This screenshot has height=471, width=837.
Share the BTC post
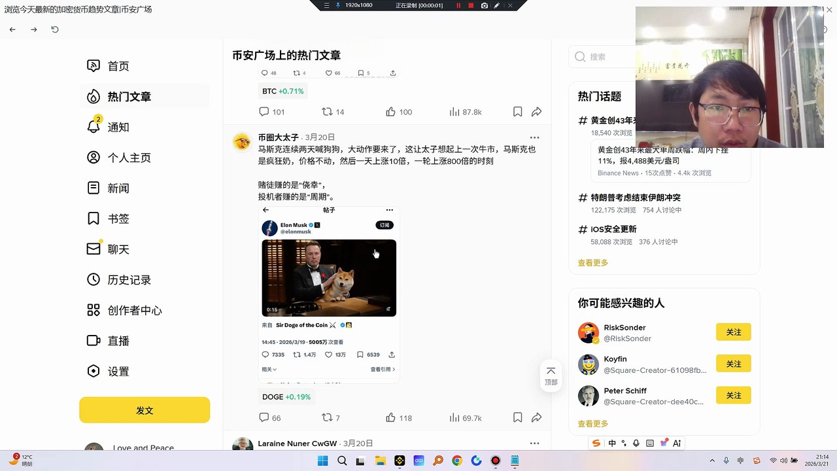click(536, 112)
